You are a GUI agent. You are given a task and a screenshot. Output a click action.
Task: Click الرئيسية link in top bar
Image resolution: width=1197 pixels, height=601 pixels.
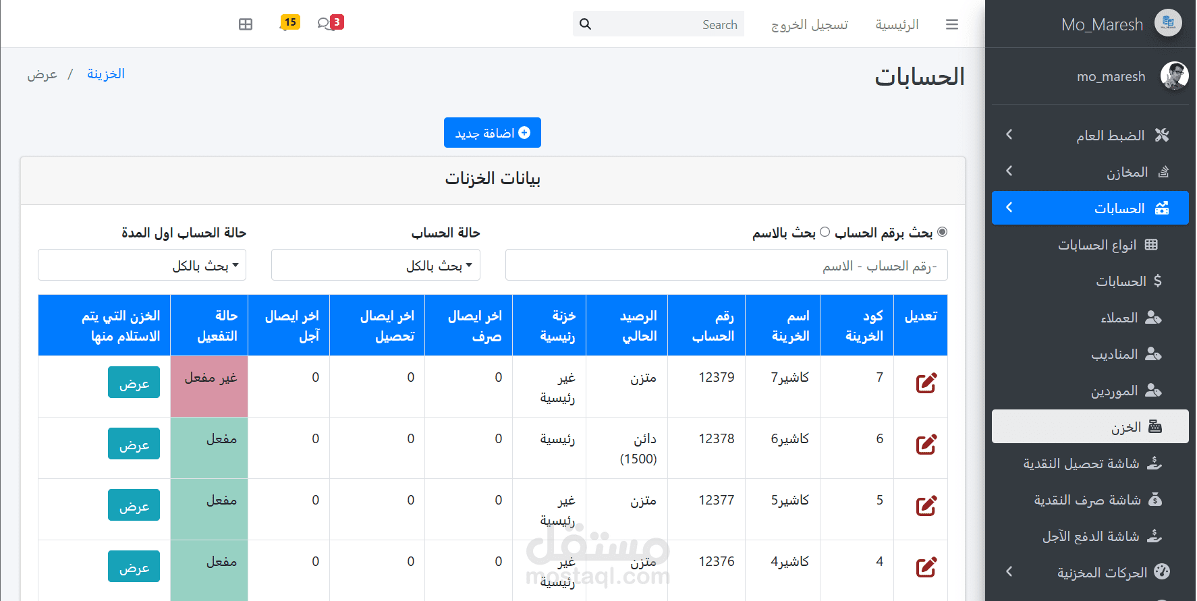coord(897,25)
